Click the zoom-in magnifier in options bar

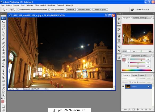click(11, 10)
